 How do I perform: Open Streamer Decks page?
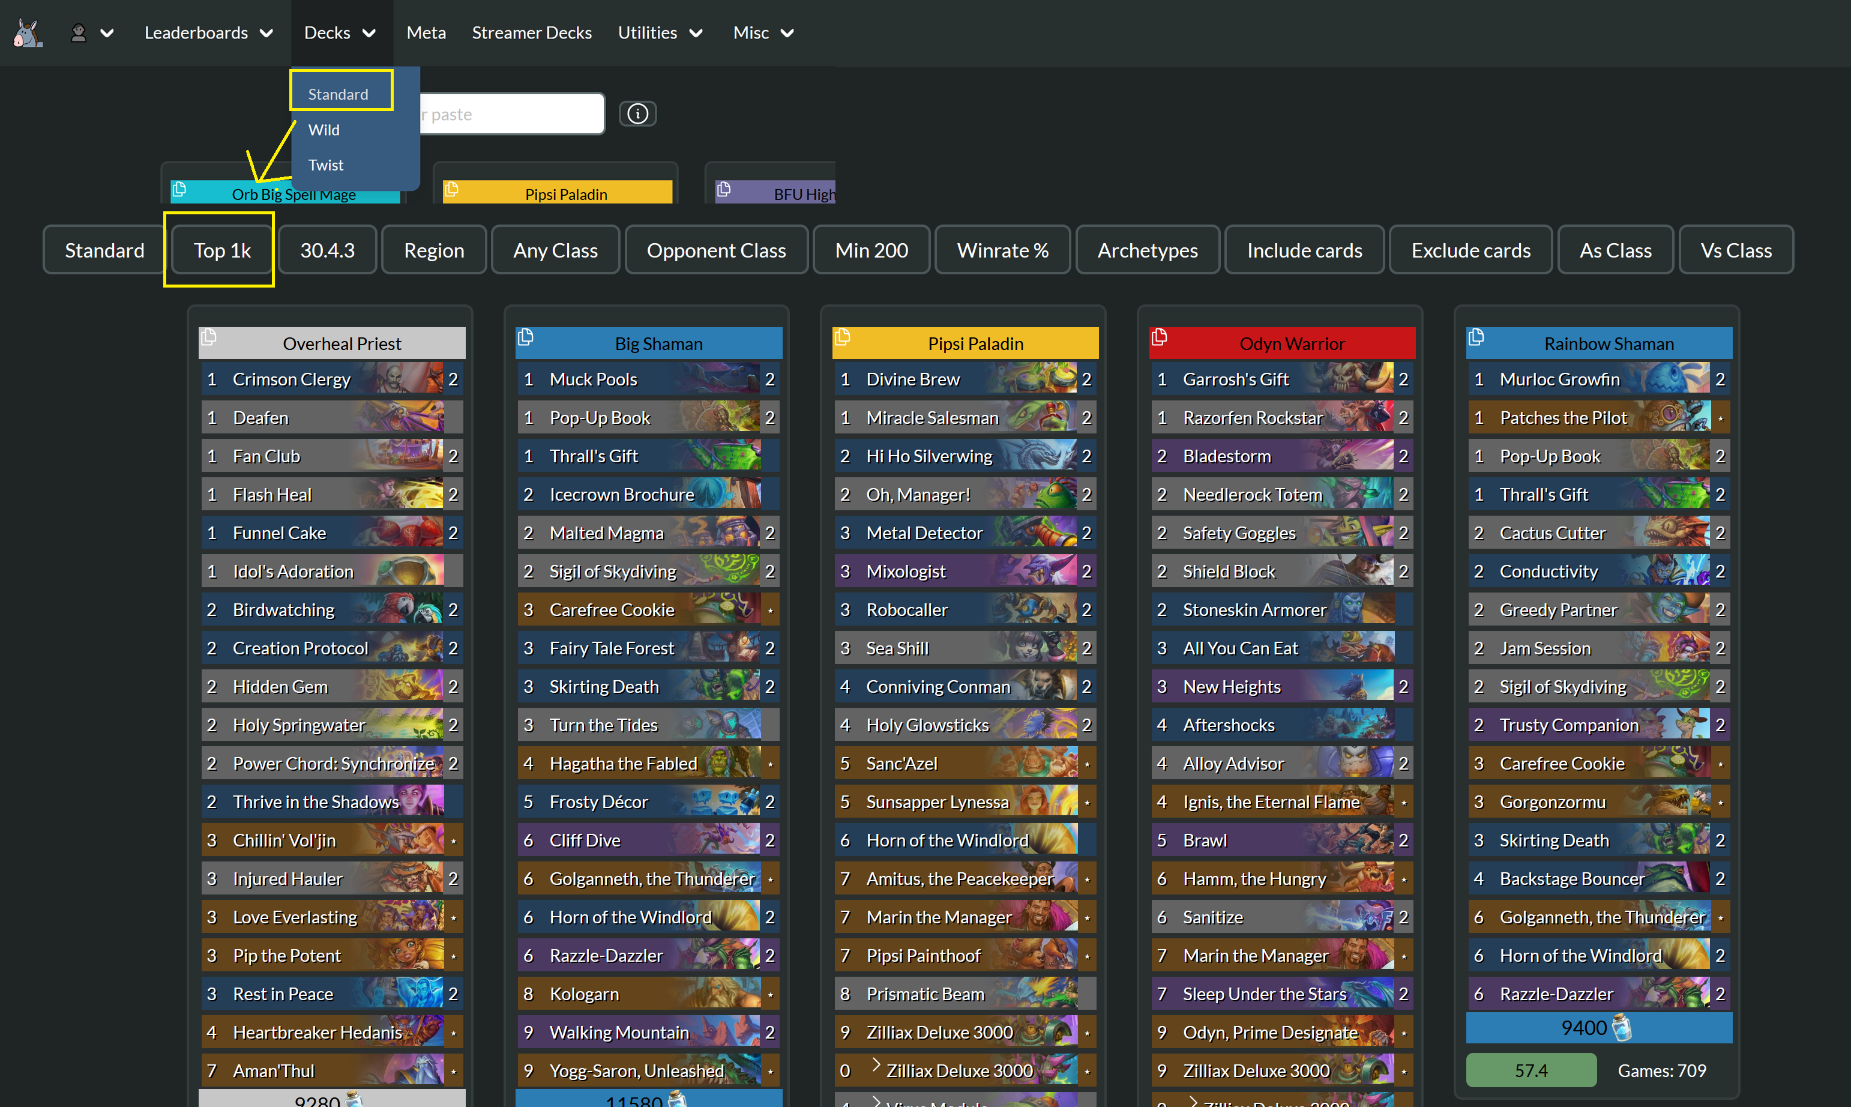pyautogui.click(x=532, y=33)
